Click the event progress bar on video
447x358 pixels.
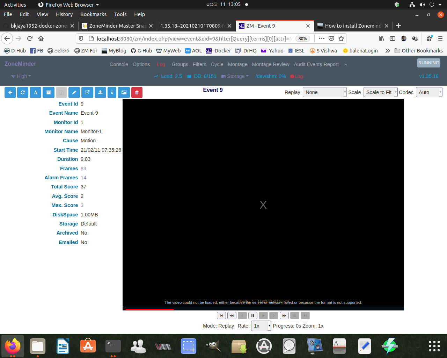pos(263,309)
